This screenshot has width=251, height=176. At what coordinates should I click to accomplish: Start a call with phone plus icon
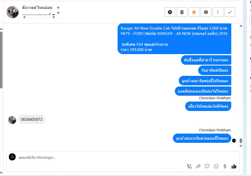[189, 166]
